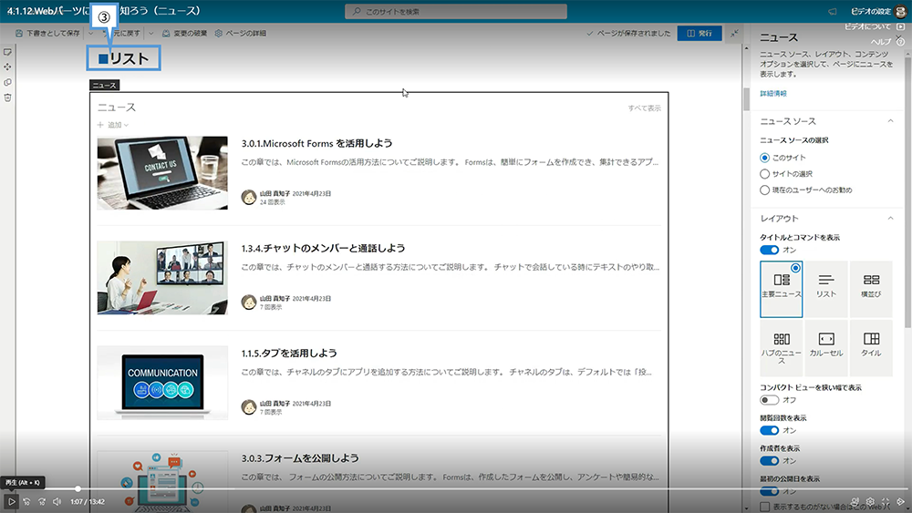
Task: Click the duplicate section icon on left rail
Action: [x=7, y=83]
